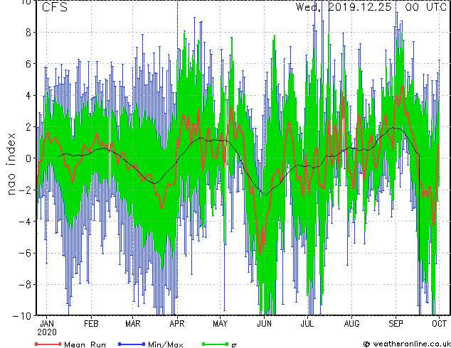Click the MAR month label
451x348 pixels.
[133, 324]
